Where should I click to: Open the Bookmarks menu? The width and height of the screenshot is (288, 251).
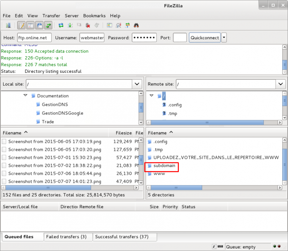pyautogui.click(x=94, y=16)
